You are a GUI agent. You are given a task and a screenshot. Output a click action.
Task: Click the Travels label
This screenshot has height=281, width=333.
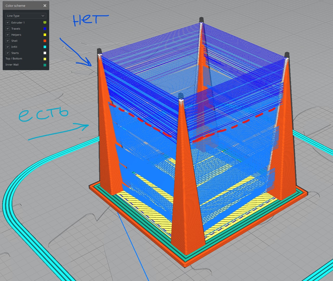click(x=16, y=29)
